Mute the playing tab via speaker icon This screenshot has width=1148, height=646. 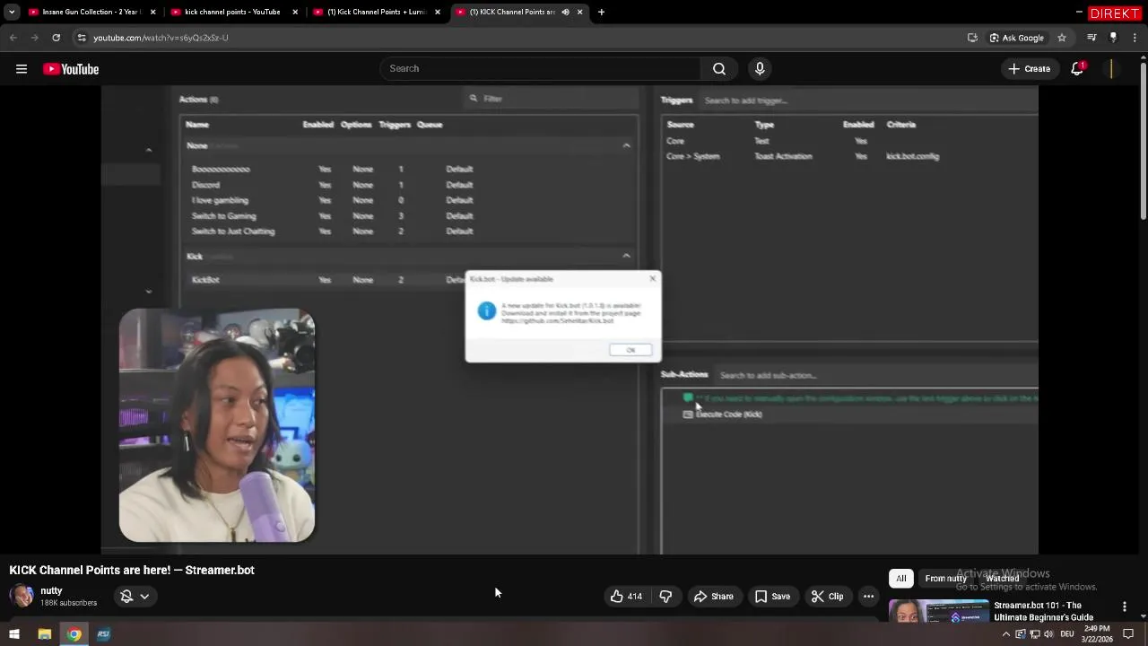point(565,12)
